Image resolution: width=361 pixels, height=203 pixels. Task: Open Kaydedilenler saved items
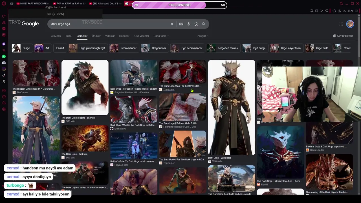pos(343,36)
